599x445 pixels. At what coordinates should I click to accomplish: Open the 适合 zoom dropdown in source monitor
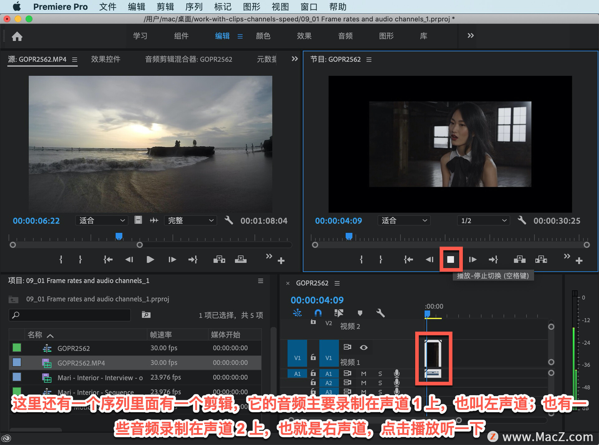[x=101, y=220]
